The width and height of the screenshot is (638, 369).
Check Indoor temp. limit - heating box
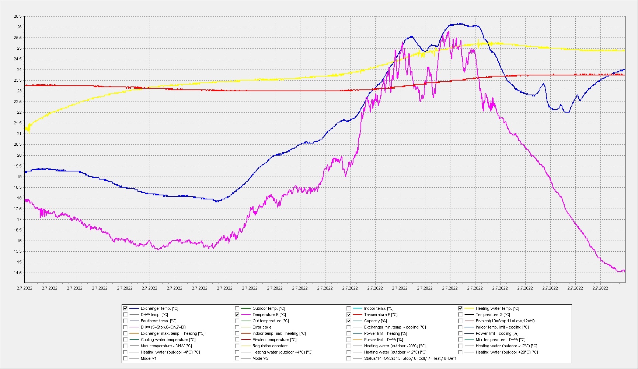coord(237,333)
